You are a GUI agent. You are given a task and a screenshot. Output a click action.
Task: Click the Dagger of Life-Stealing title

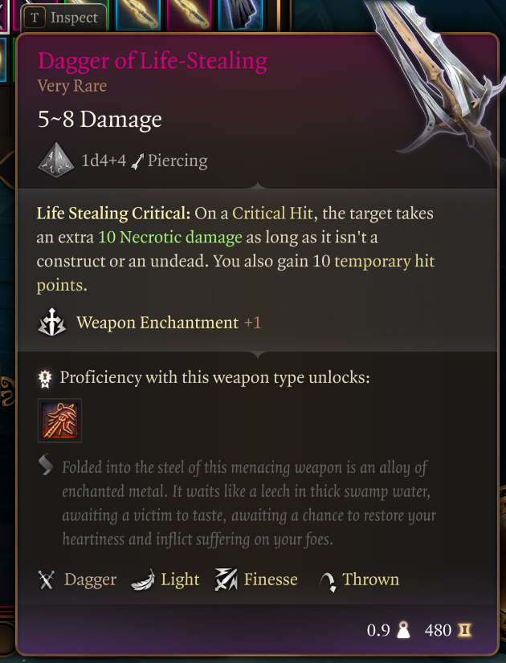click(153, 61)
